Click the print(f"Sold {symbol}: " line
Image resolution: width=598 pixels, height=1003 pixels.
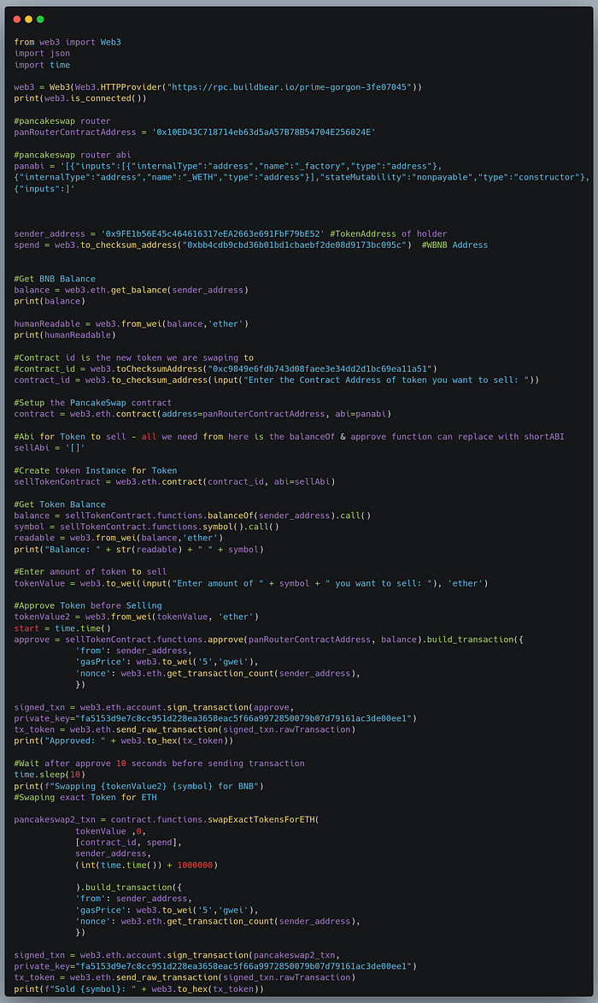(138, 989)
